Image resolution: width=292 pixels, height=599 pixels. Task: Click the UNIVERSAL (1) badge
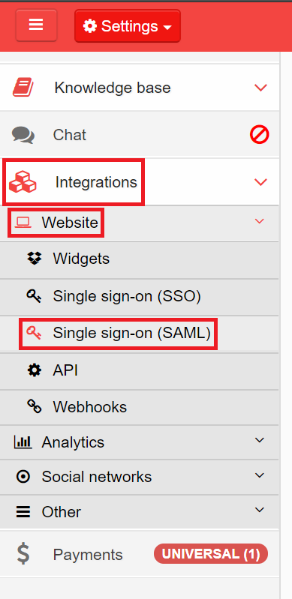211,554
